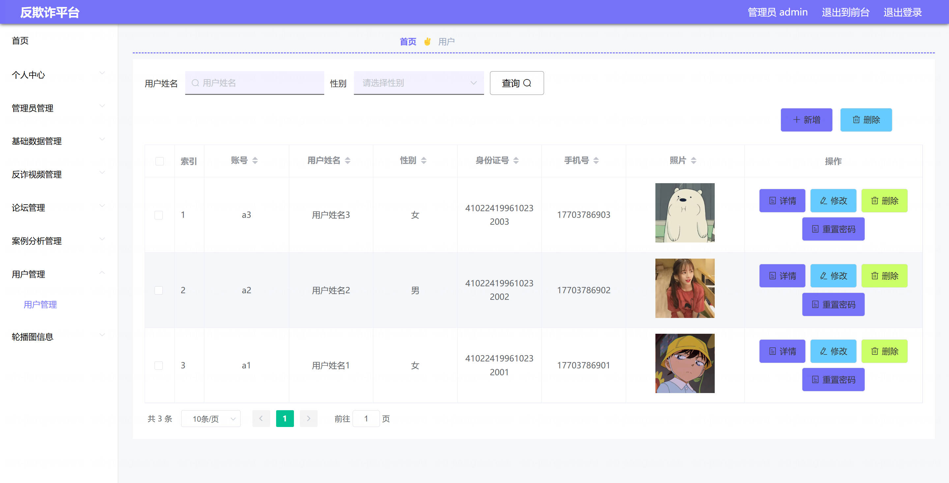Select the checkbox for row a1
Screen dimensions: 949x483
(159, 365)
